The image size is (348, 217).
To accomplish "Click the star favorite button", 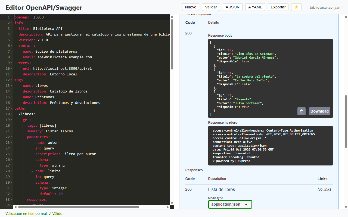I will tap(296, 7).
